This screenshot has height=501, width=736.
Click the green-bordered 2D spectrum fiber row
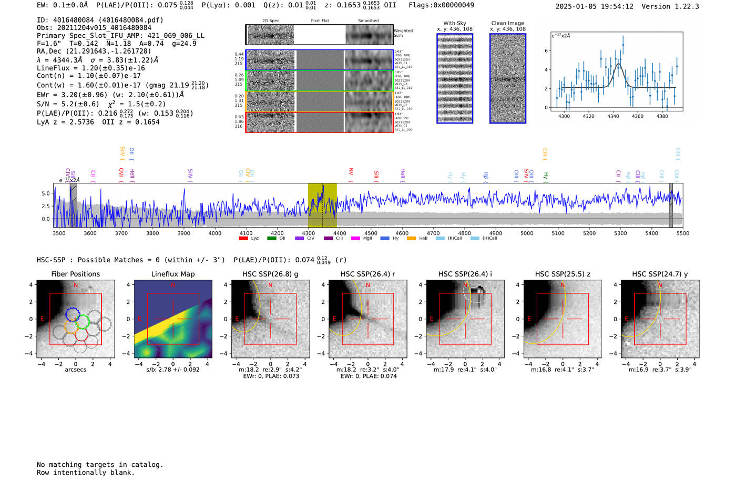click(x=320, y=81)
